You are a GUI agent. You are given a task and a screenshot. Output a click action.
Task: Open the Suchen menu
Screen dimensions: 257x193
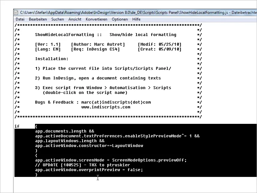[58, 19]
